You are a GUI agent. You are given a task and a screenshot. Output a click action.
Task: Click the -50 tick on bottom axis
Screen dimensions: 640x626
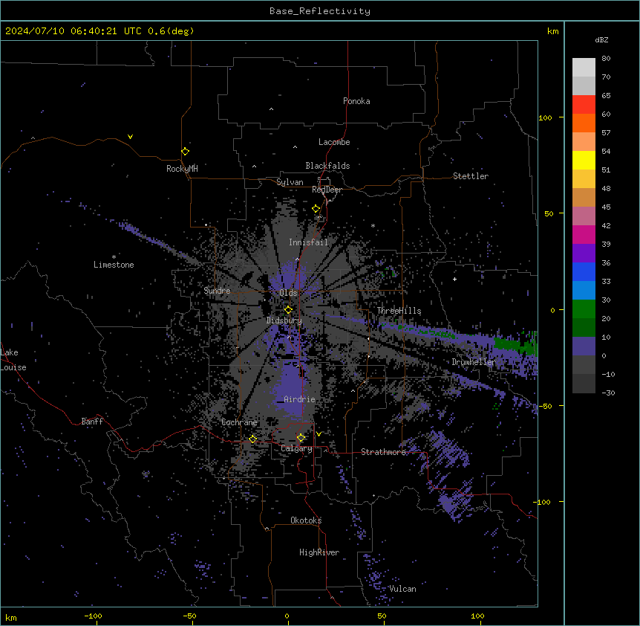(189, 616)
